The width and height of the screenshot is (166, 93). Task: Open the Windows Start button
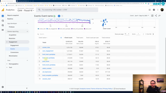(x=1, y=92)
